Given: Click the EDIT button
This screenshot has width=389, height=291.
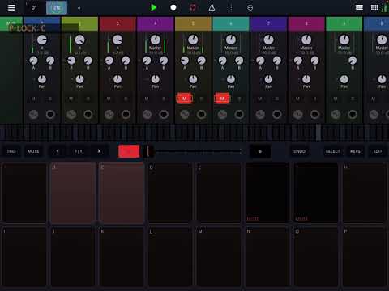Looking at the screenshot, I should pos(378,151).
